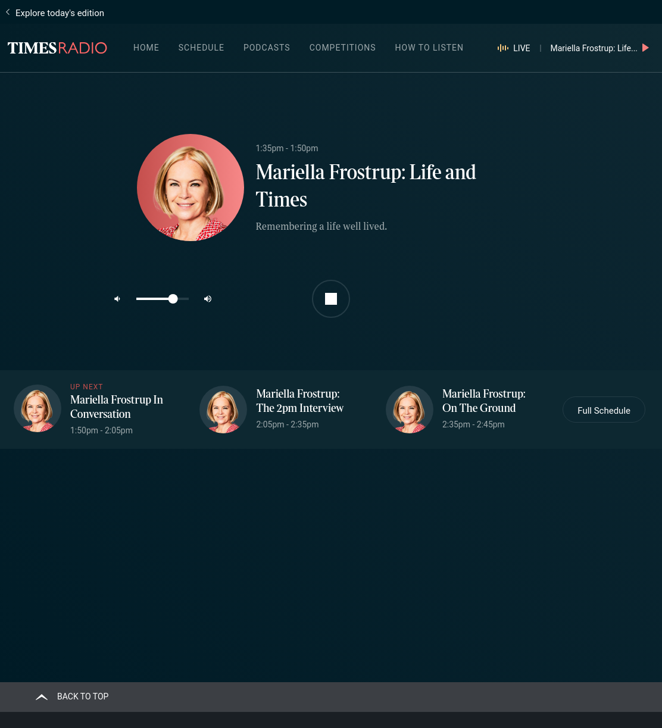Open the On The Ground show
The image size is (662, 728).
tap(484, 401)
